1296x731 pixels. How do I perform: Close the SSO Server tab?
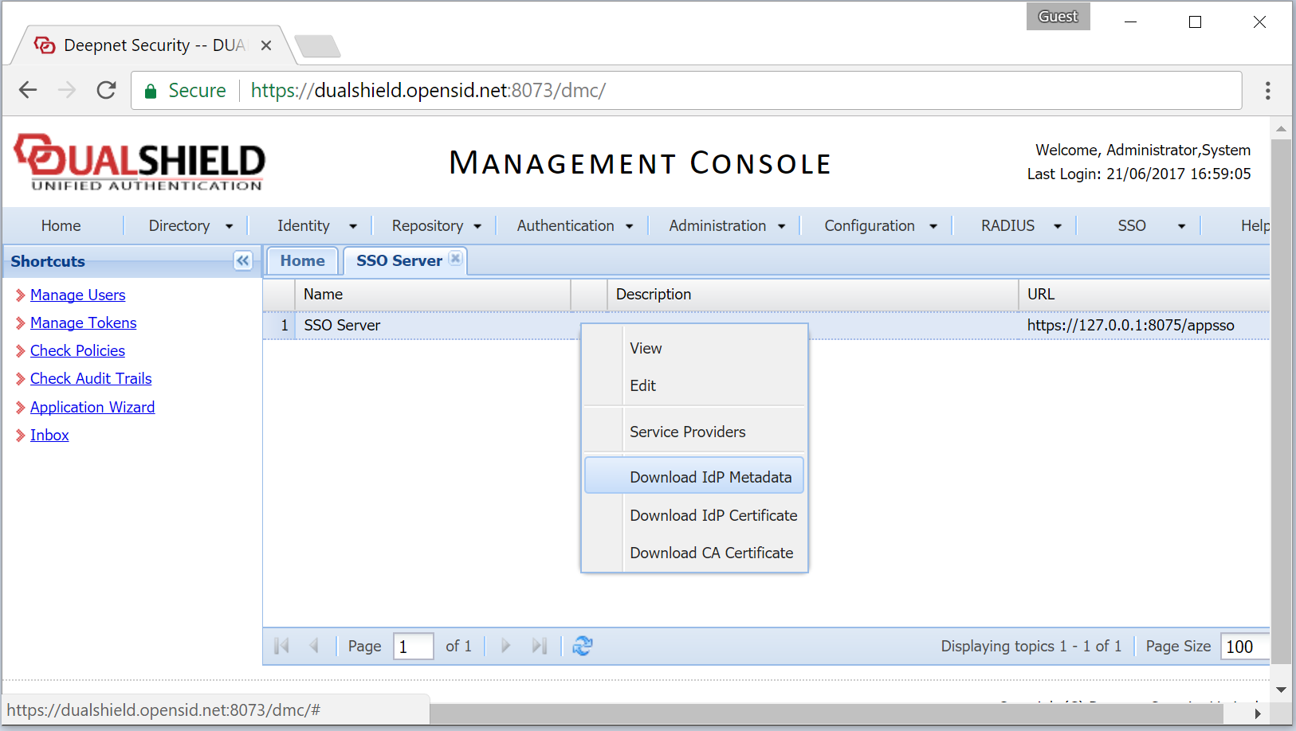coord(455,258)
